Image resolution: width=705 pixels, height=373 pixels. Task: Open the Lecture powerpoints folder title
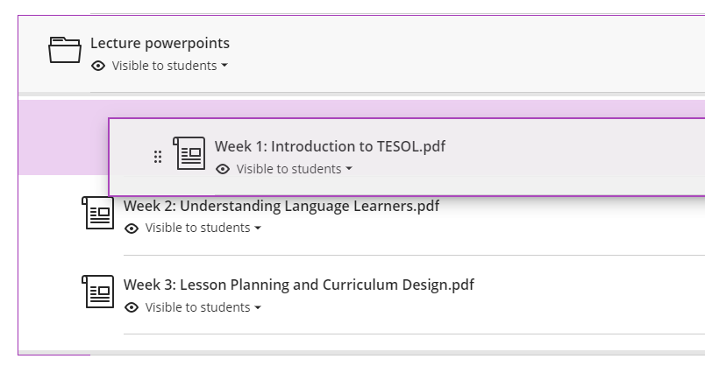click(x=160, y=43)
